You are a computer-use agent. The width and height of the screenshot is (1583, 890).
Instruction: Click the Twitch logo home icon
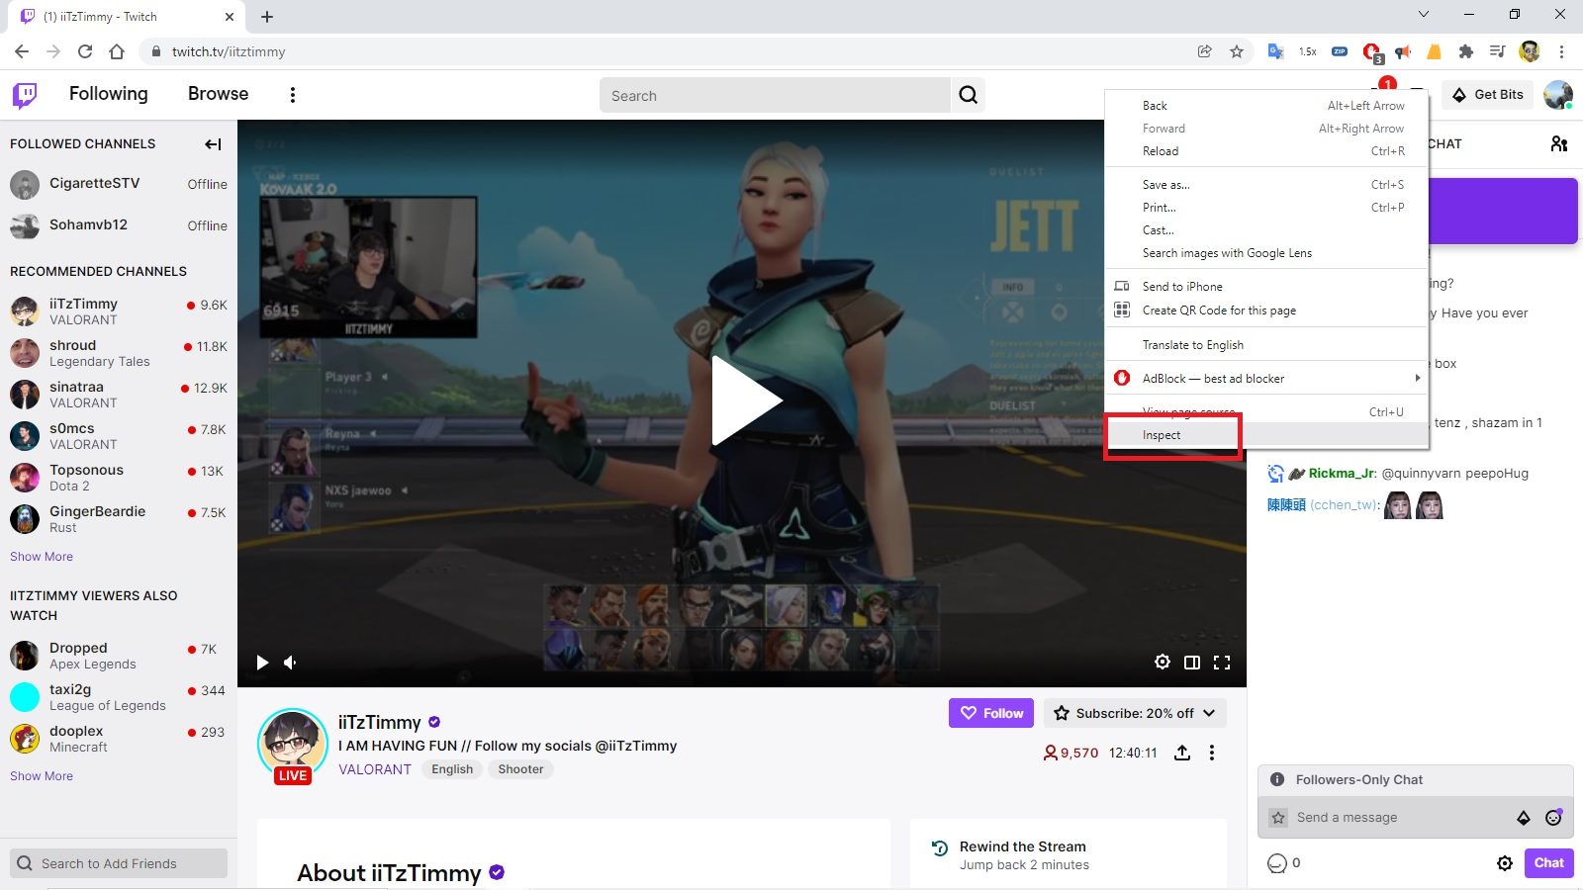click(x=25, y=95)
